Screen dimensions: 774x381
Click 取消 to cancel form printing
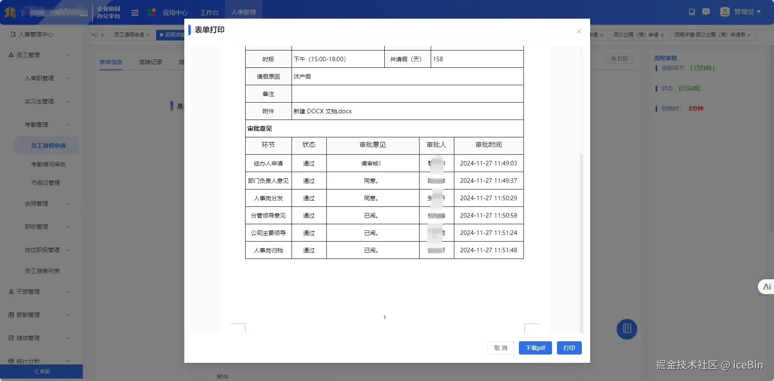click(x=500, y=348)
